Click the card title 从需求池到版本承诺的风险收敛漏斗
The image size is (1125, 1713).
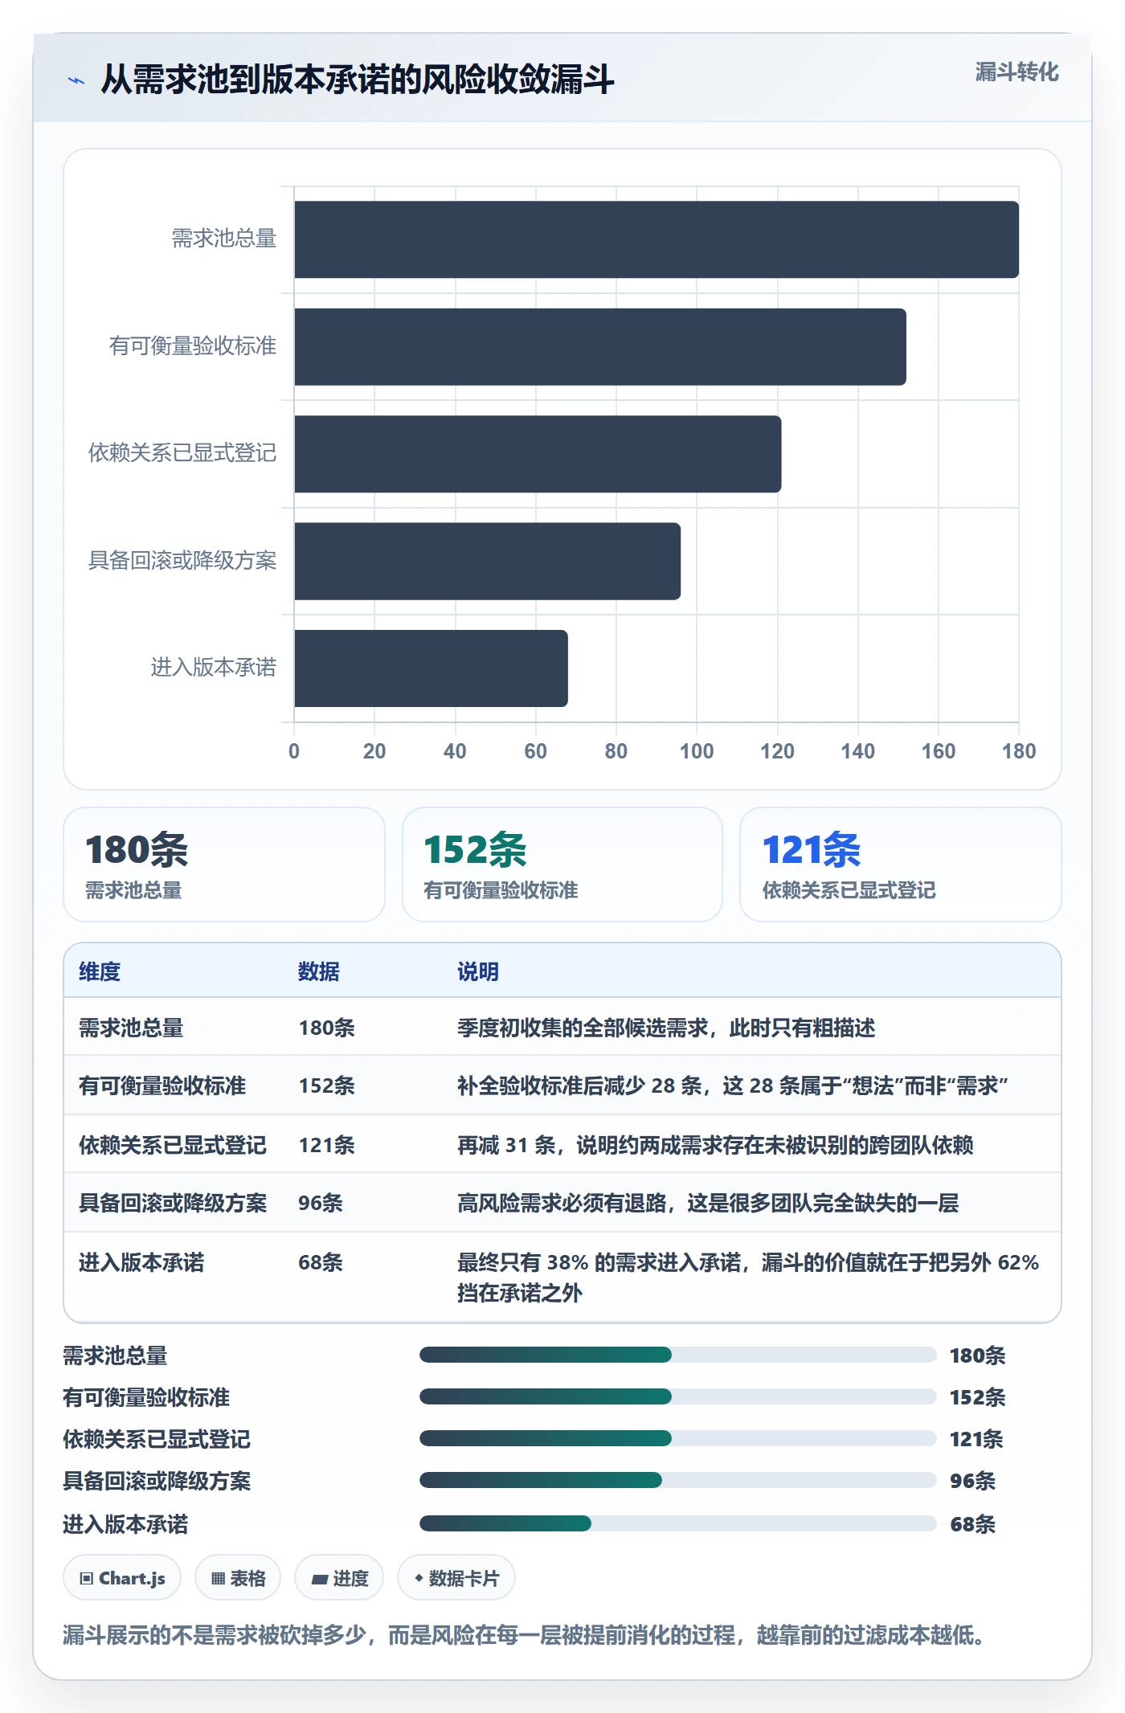point(358,80)
